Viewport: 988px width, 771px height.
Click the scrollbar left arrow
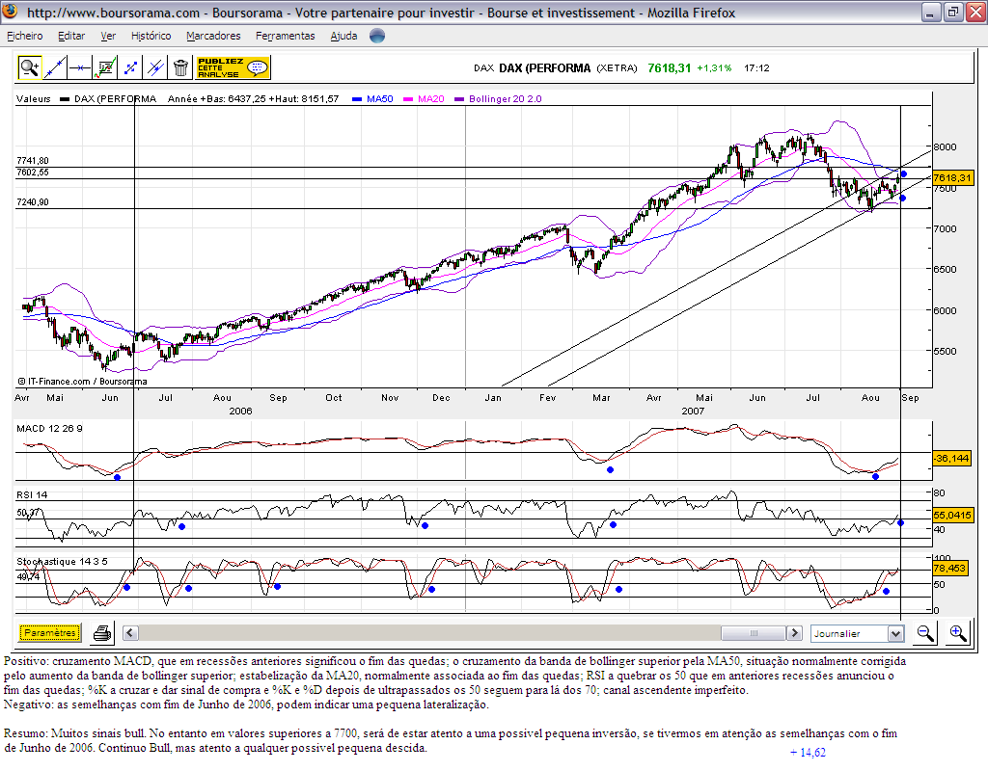click(x=130, y=632)
